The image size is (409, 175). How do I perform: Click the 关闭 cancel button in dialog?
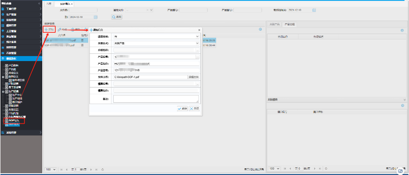click(194, 109)
